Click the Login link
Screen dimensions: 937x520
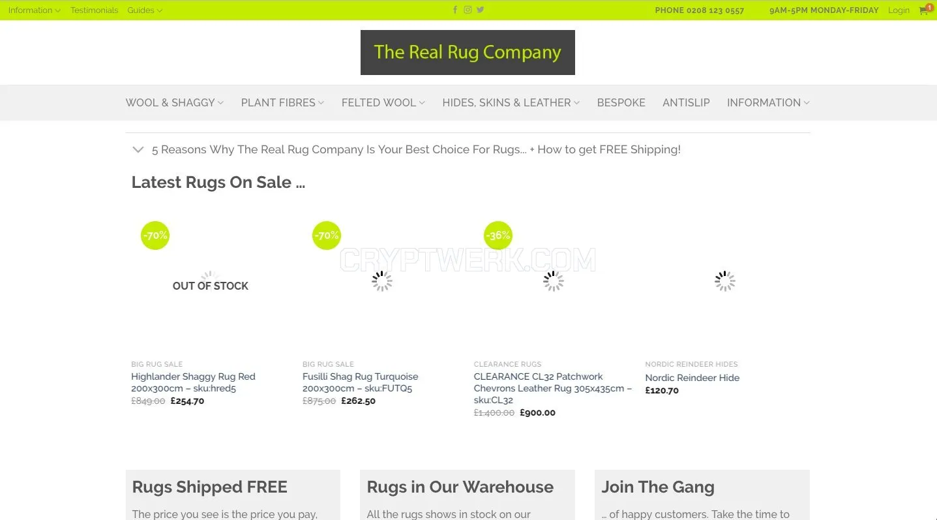[x=899, y=10]
